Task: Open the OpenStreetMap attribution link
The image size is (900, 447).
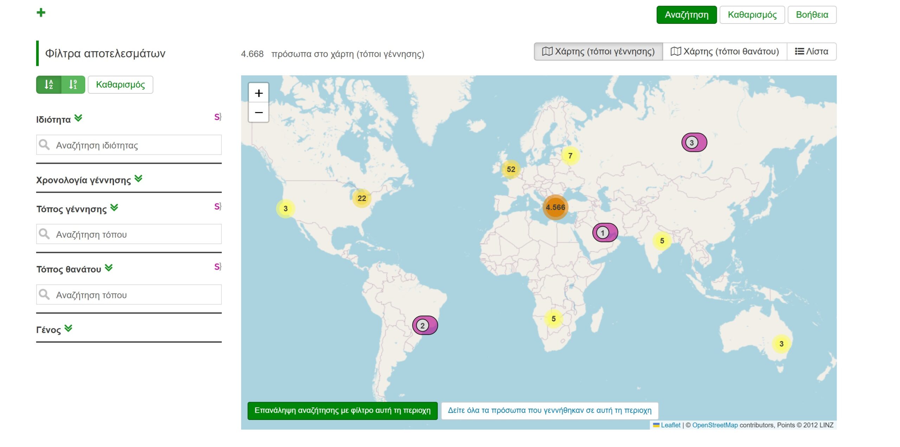Action: [x=715, y=425]
